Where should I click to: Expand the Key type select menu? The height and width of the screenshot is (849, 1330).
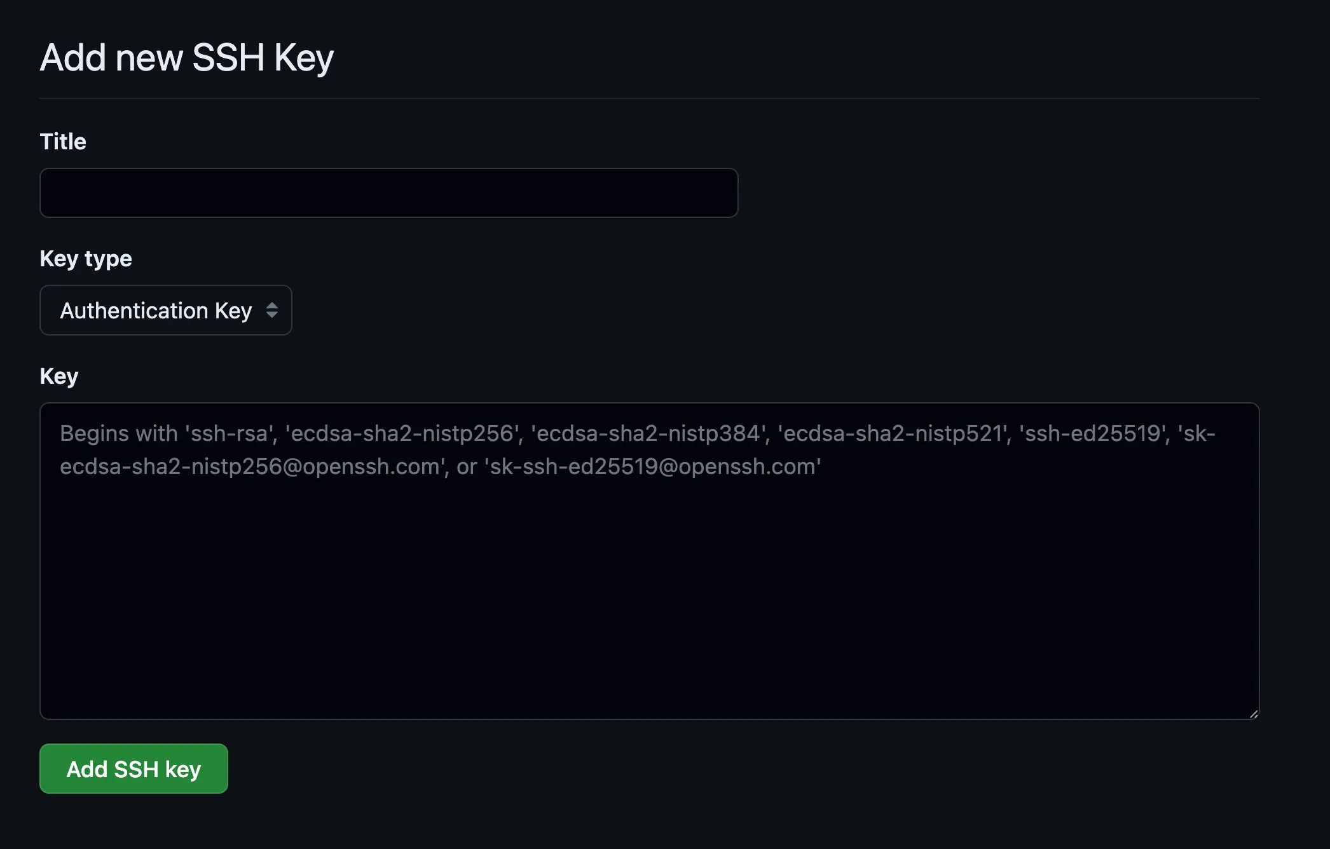(165, 310)
